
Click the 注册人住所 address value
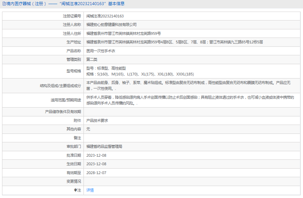point(123,33)
